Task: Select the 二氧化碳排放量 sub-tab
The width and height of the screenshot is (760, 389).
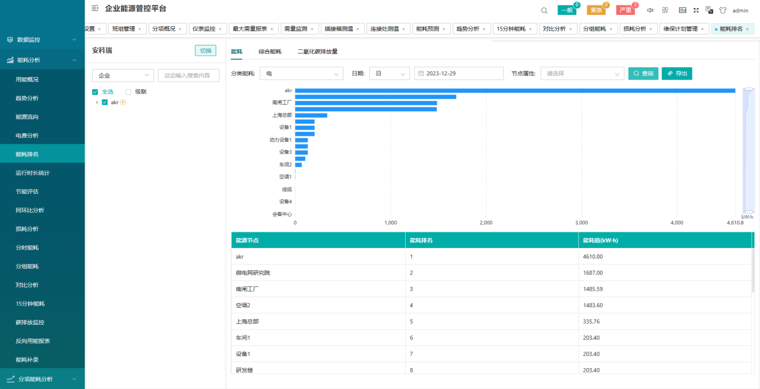Action: [317, 52]
